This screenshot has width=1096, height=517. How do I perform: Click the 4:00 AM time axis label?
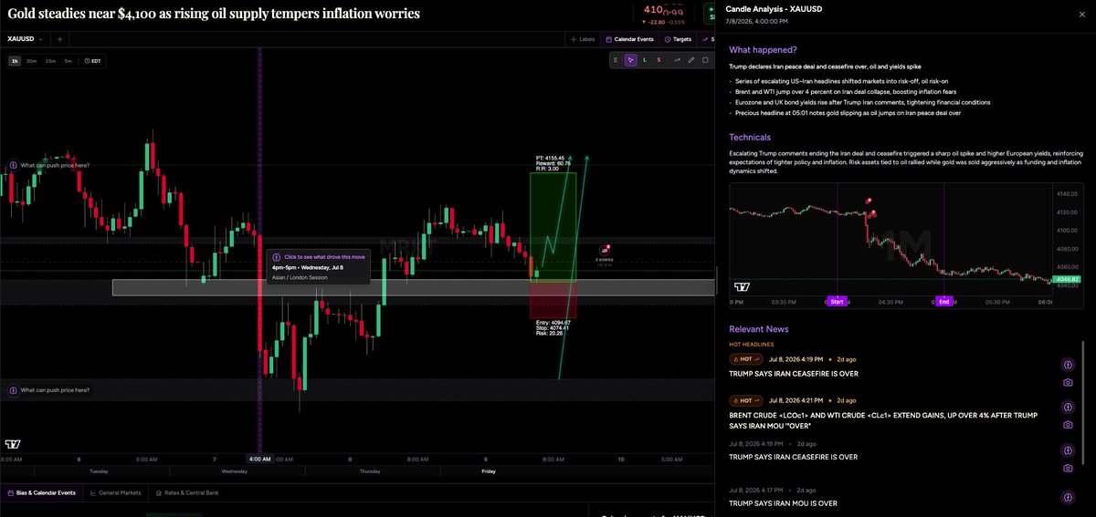click(x=259, y=459)
